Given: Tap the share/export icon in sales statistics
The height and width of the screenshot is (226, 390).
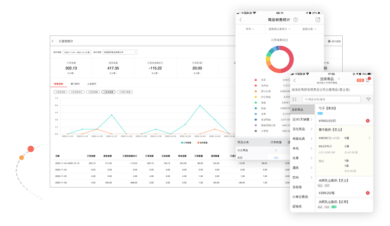Looking at the screenshot, I should pyautogui.click(x=318, y=20).
